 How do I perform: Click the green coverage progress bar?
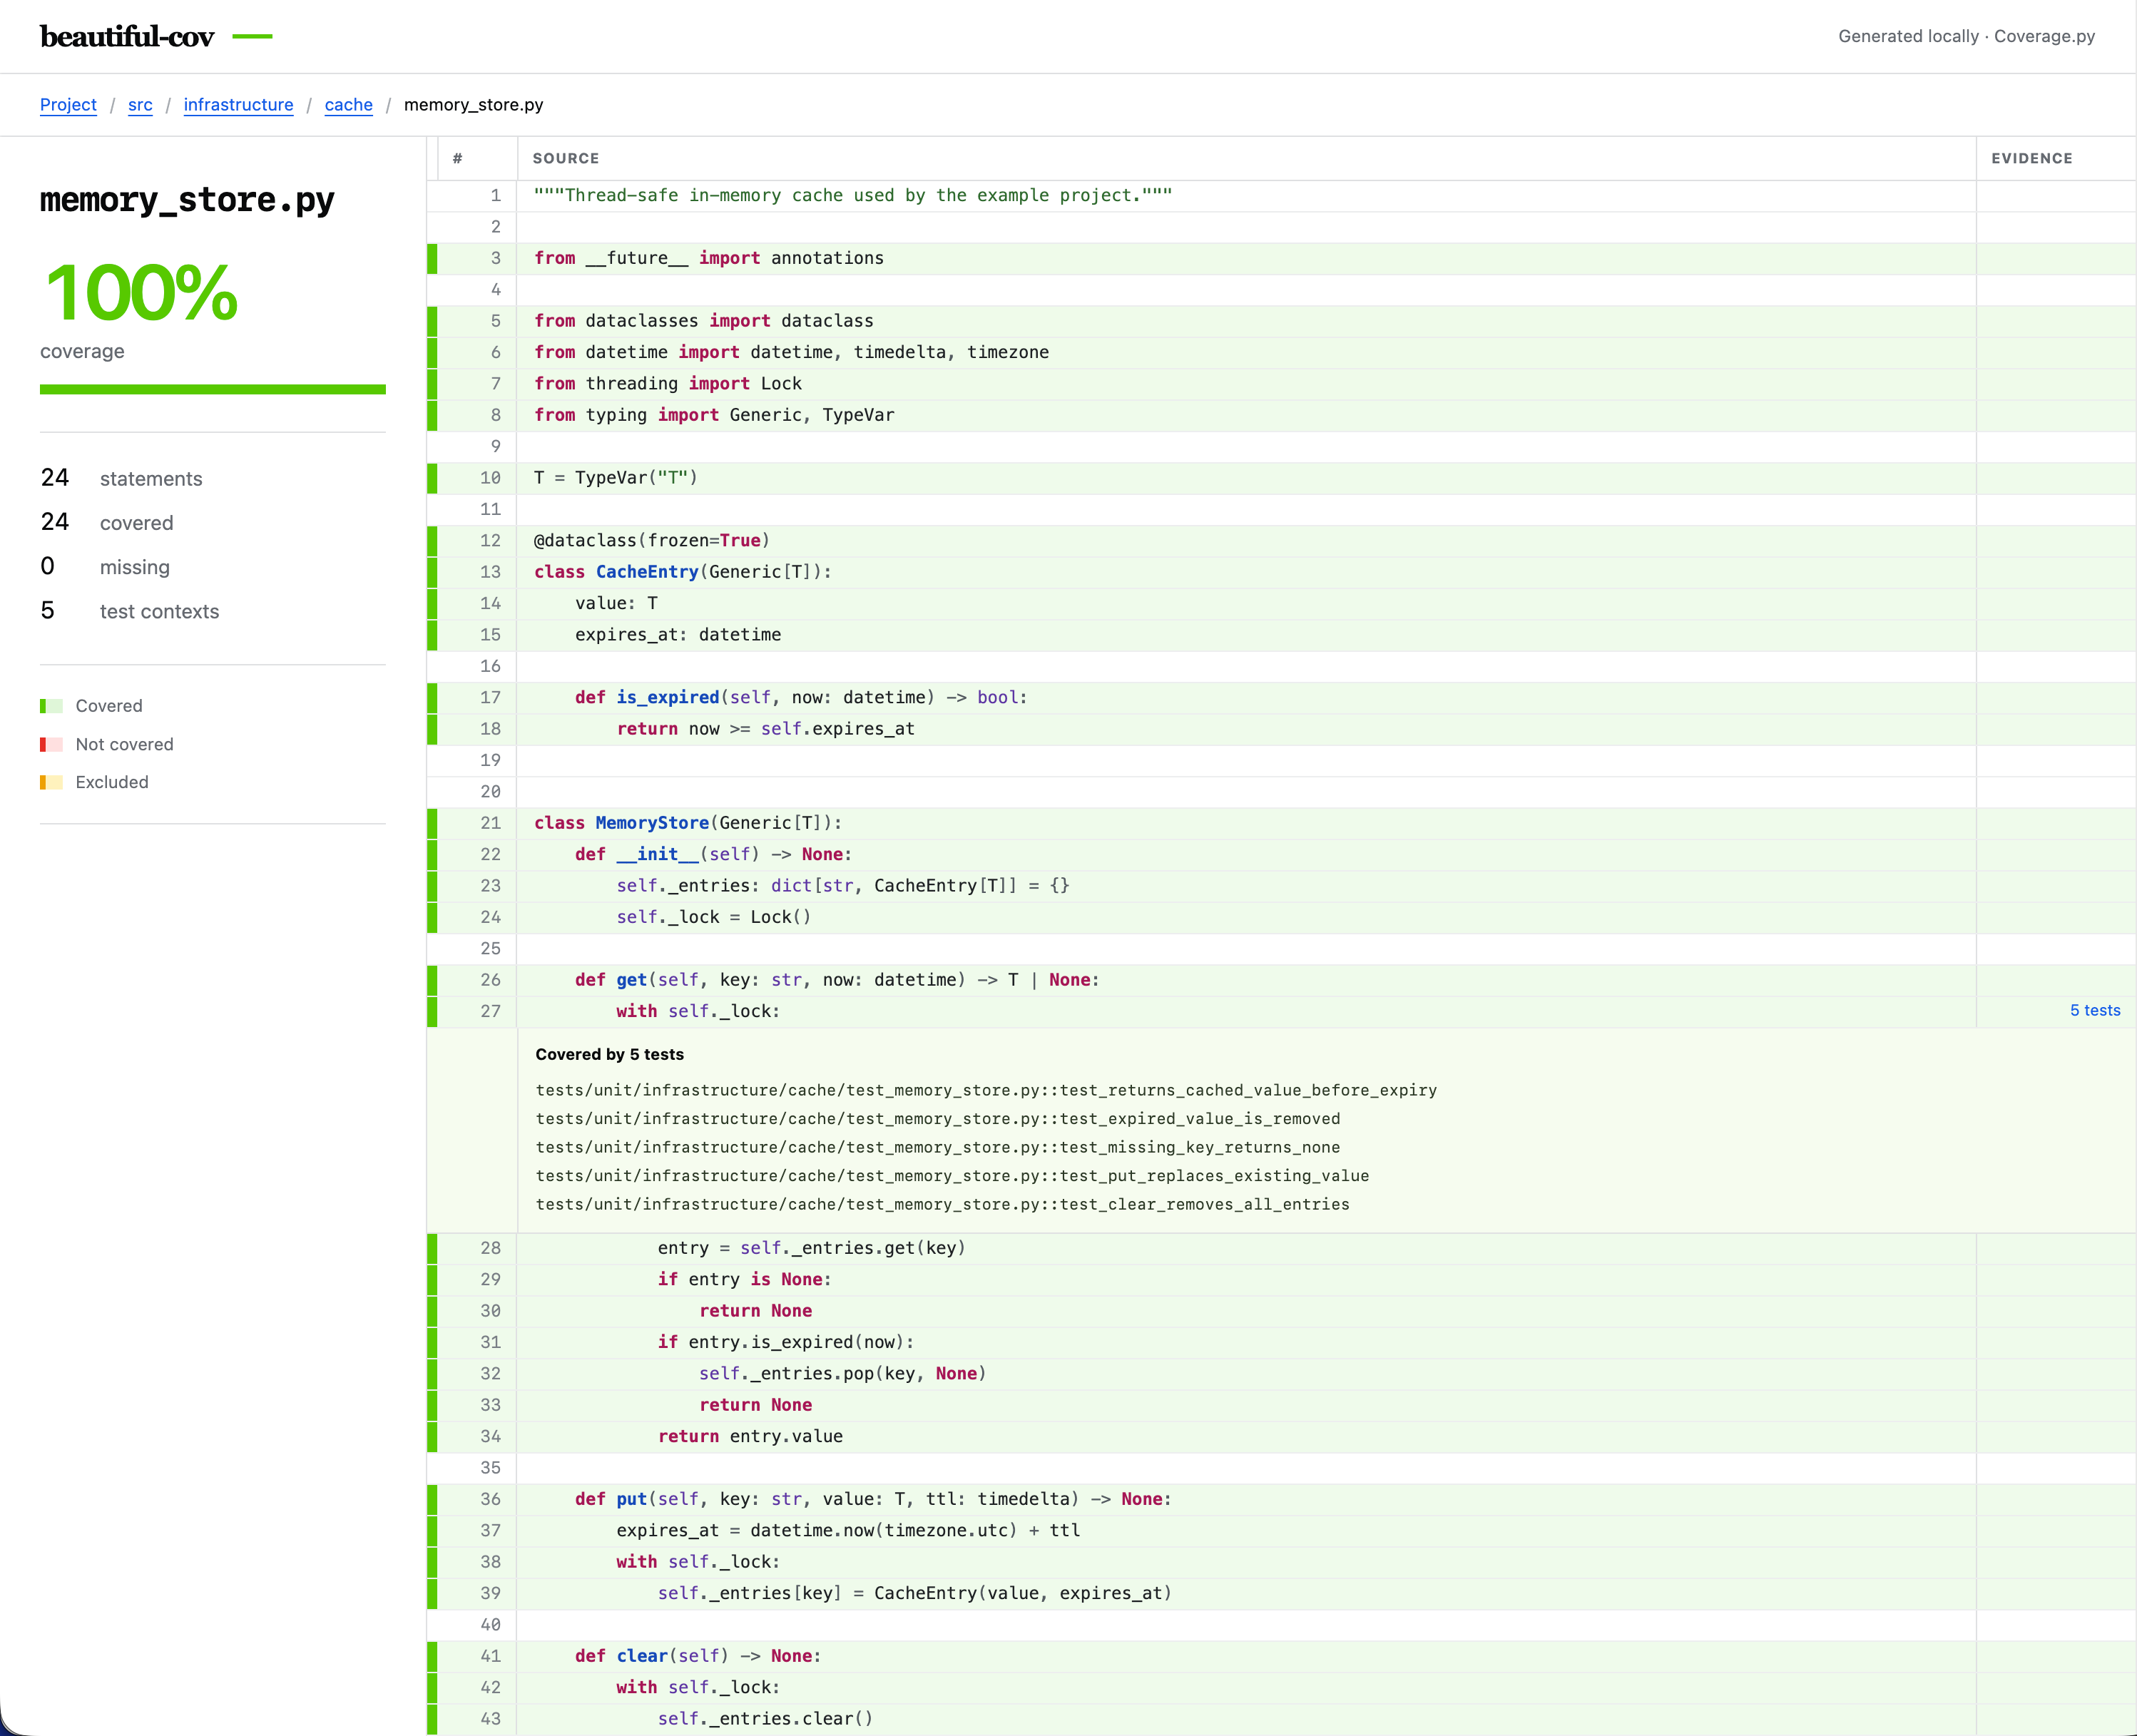pos(213,389)
